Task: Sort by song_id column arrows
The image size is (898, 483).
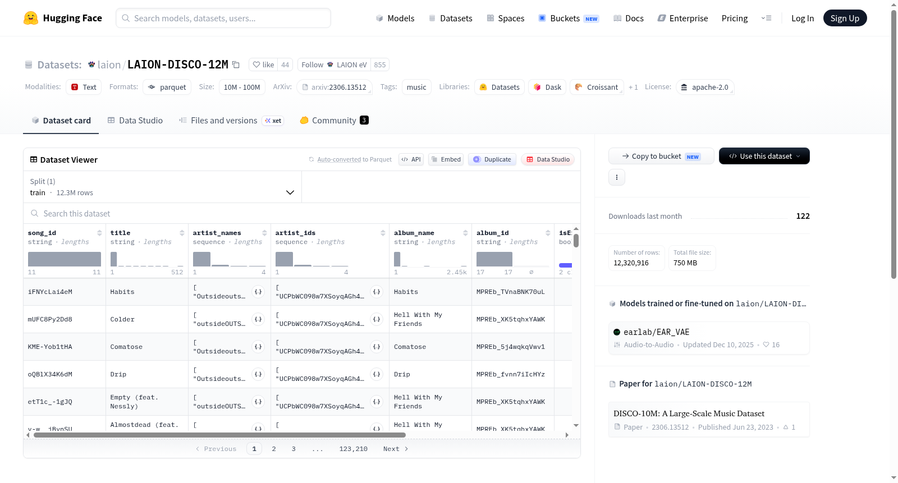Action: pos(99,233)
